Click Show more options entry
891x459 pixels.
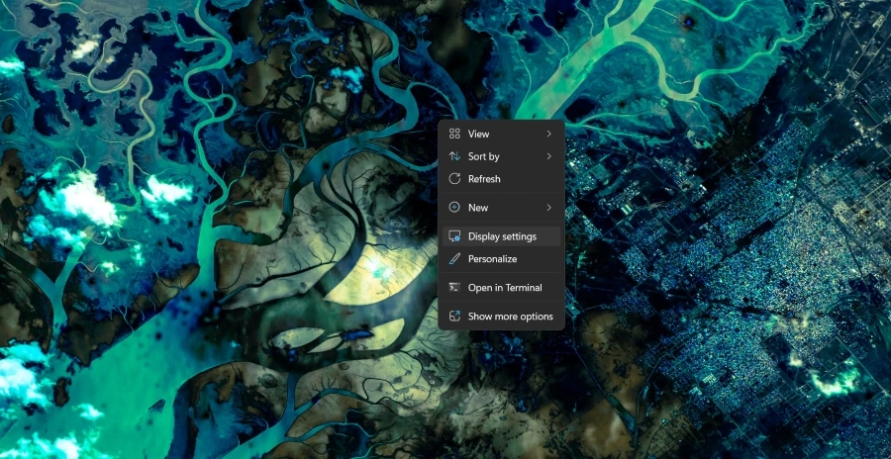(501, 317)
